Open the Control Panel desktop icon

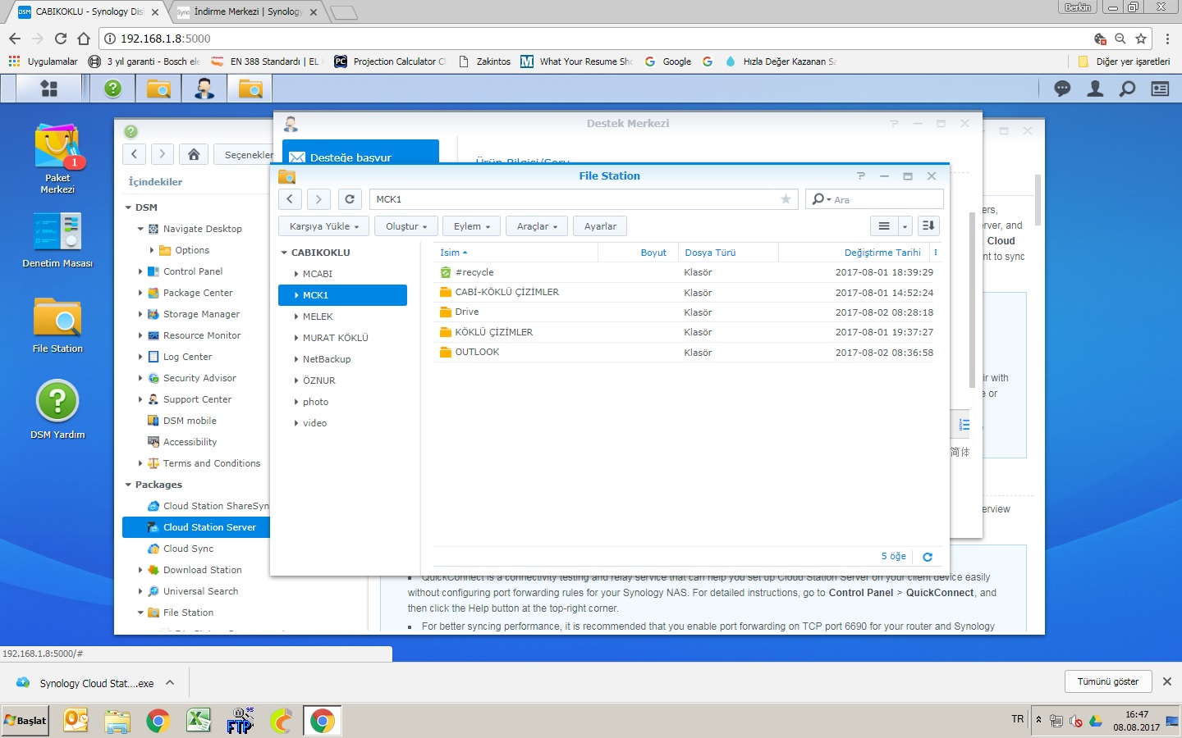(x=57, y=232)
